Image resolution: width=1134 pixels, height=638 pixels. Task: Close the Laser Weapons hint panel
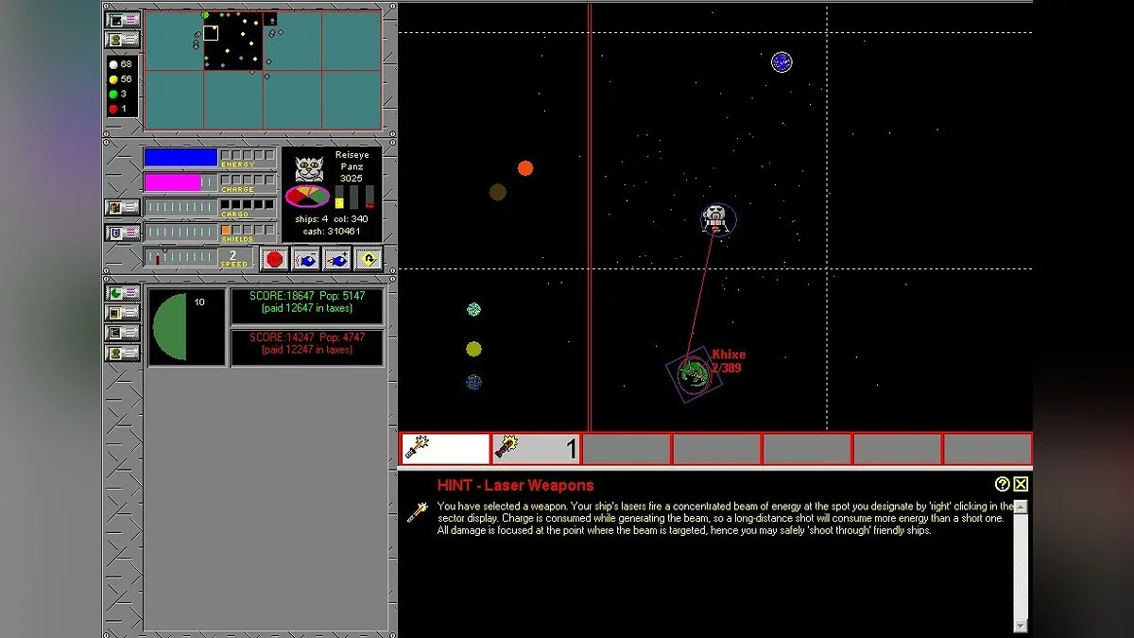pyautogui.click(x=1021, y=484)
